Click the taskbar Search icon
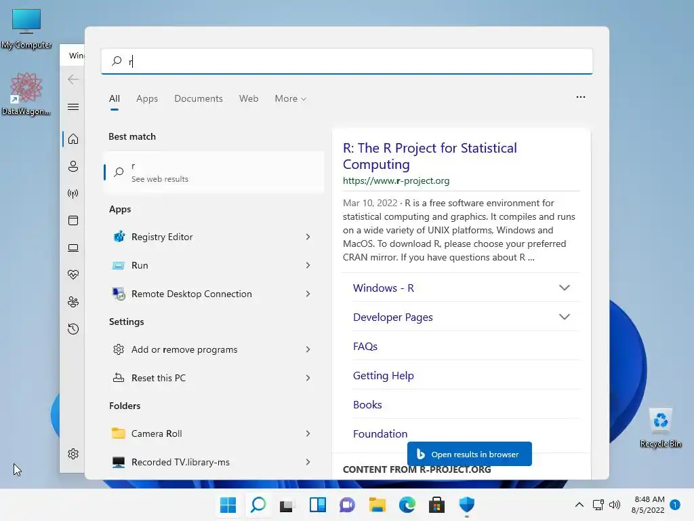Viewport: 694px width, 521px height. pos(258,505)
